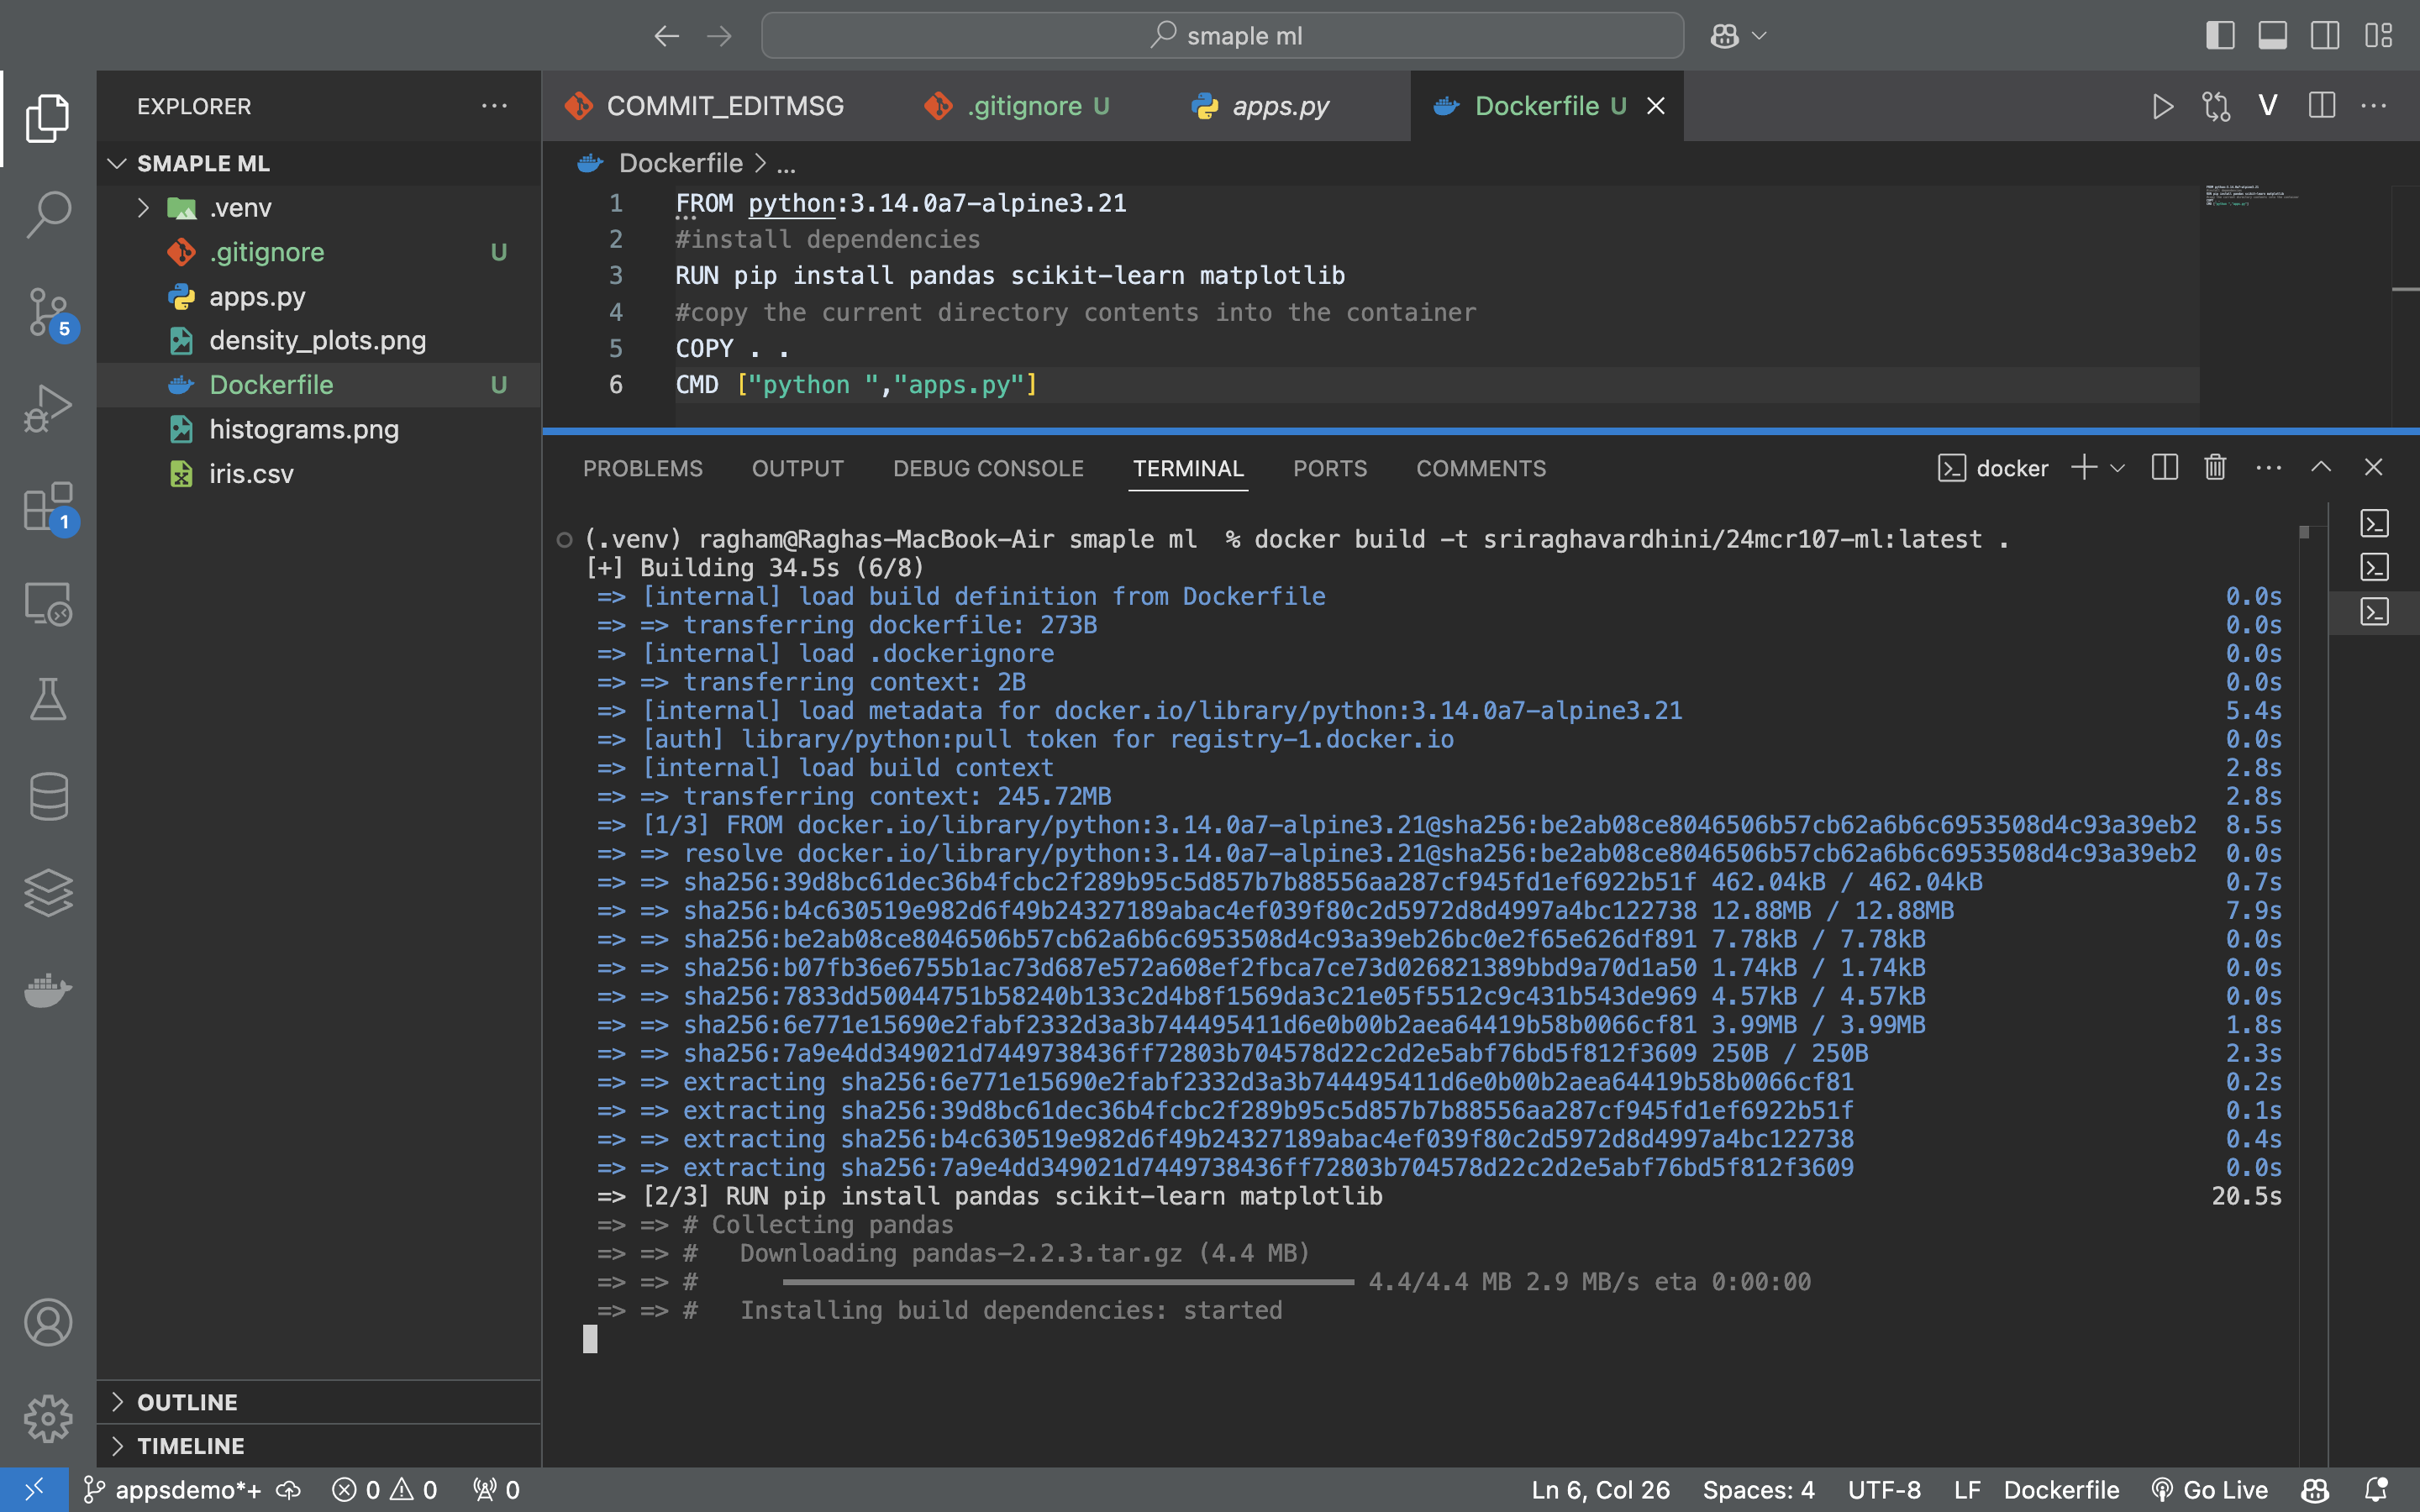
Task: Select iris.csv in the explorer
Action: coord(318,473)
